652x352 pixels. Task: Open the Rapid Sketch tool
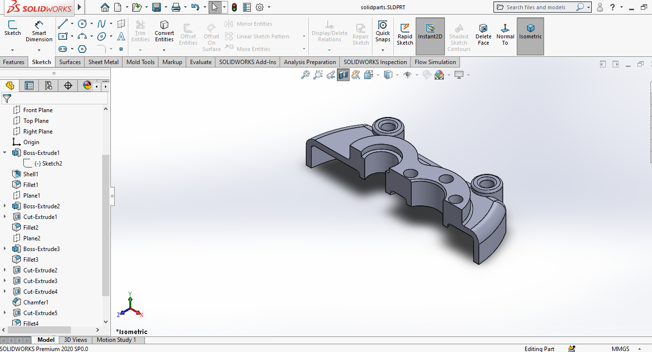coord(405,34)
